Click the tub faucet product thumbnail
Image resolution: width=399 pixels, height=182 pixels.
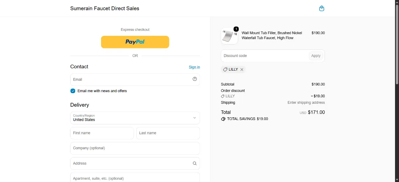(229, 36)
